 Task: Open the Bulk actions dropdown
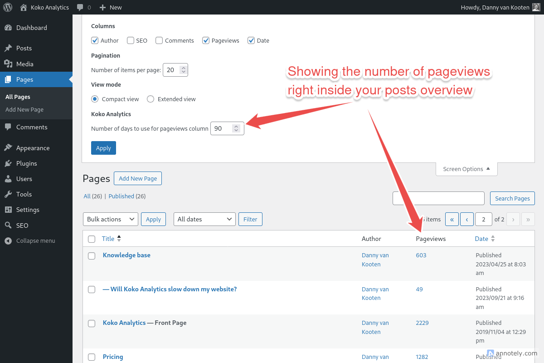pos(110,219)
